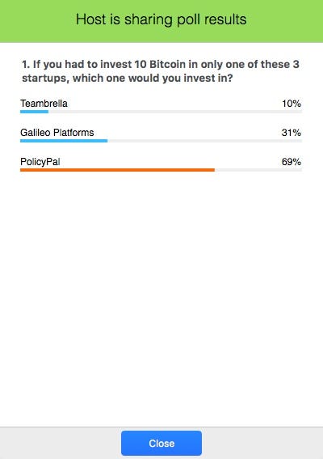Select the Teambrella poll option label

(x=44, y=104)
